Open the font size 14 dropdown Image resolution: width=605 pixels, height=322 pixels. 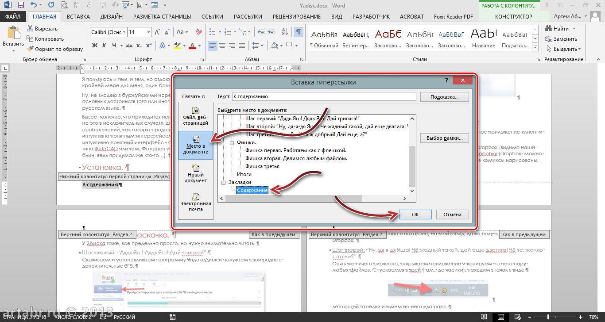click(x=148, y=32)
